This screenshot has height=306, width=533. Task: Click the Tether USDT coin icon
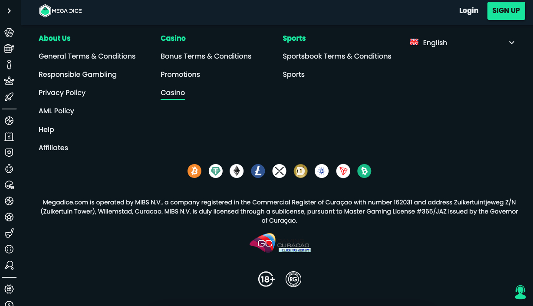pos(216,171)
